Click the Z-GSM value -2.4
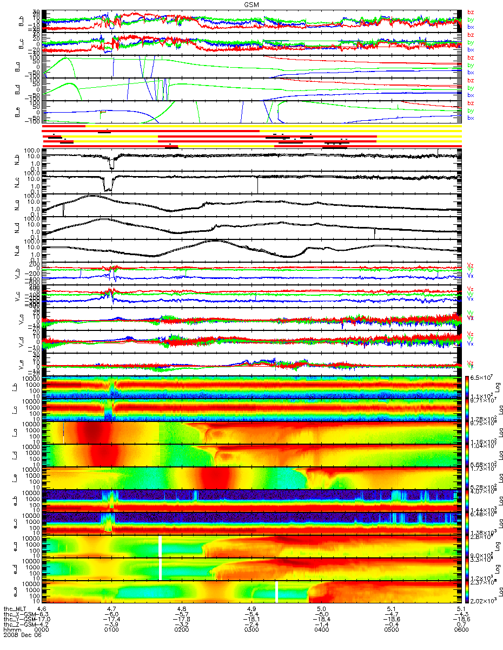 (x=252, y=626)
